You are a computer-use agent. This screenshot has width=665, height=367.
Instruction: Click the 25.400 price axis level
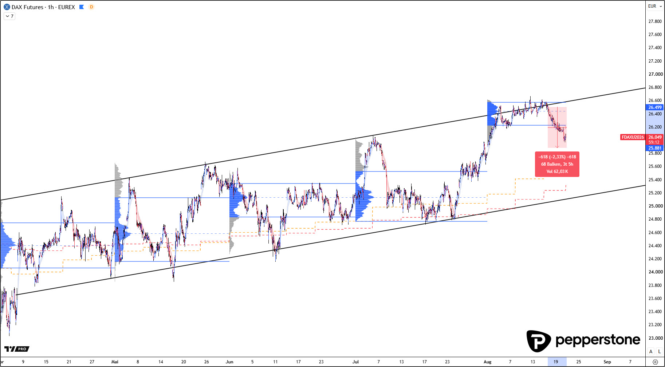click(655, 180)
